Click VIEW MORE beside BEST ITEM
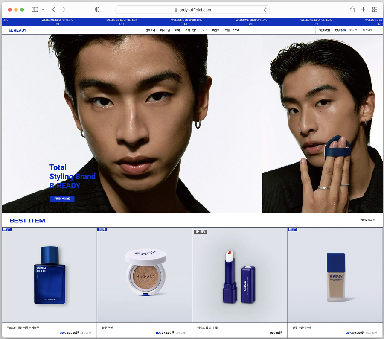This screenshot has width=384, height=339. (368, 220)
